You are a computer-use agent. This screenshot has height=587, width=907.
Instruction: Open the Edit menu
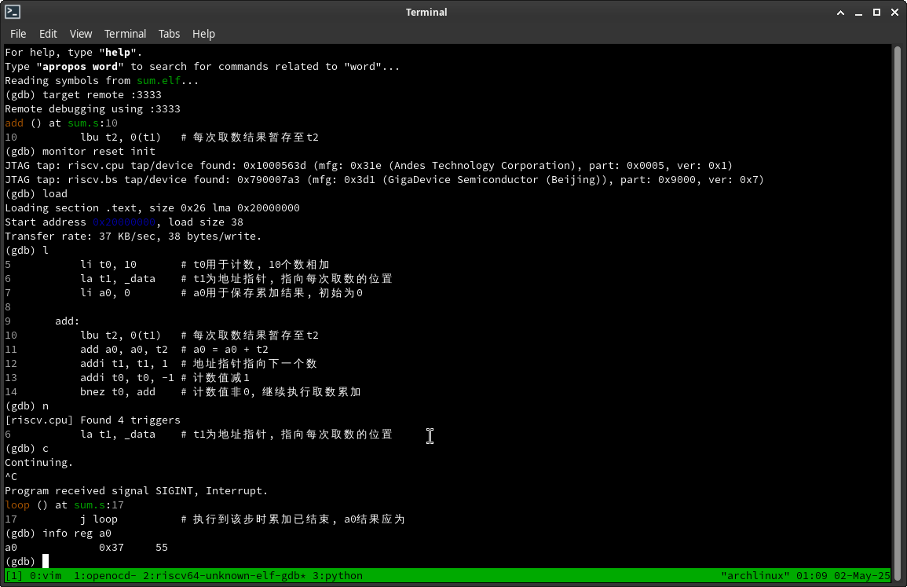(x=48, y=34)
